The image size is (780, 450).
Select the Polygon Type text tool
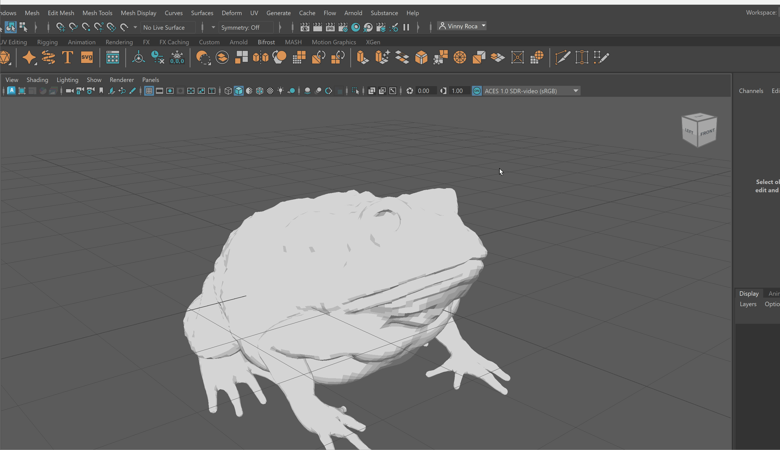tap(67, 57)
